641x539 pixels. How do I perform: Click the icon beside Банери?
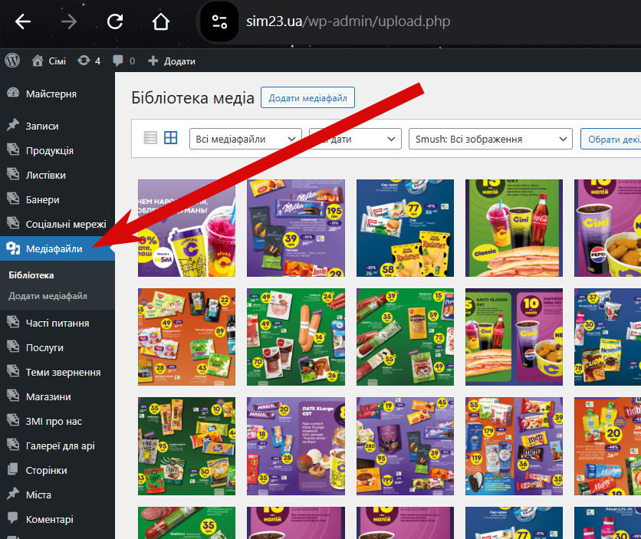click(13, 199)
